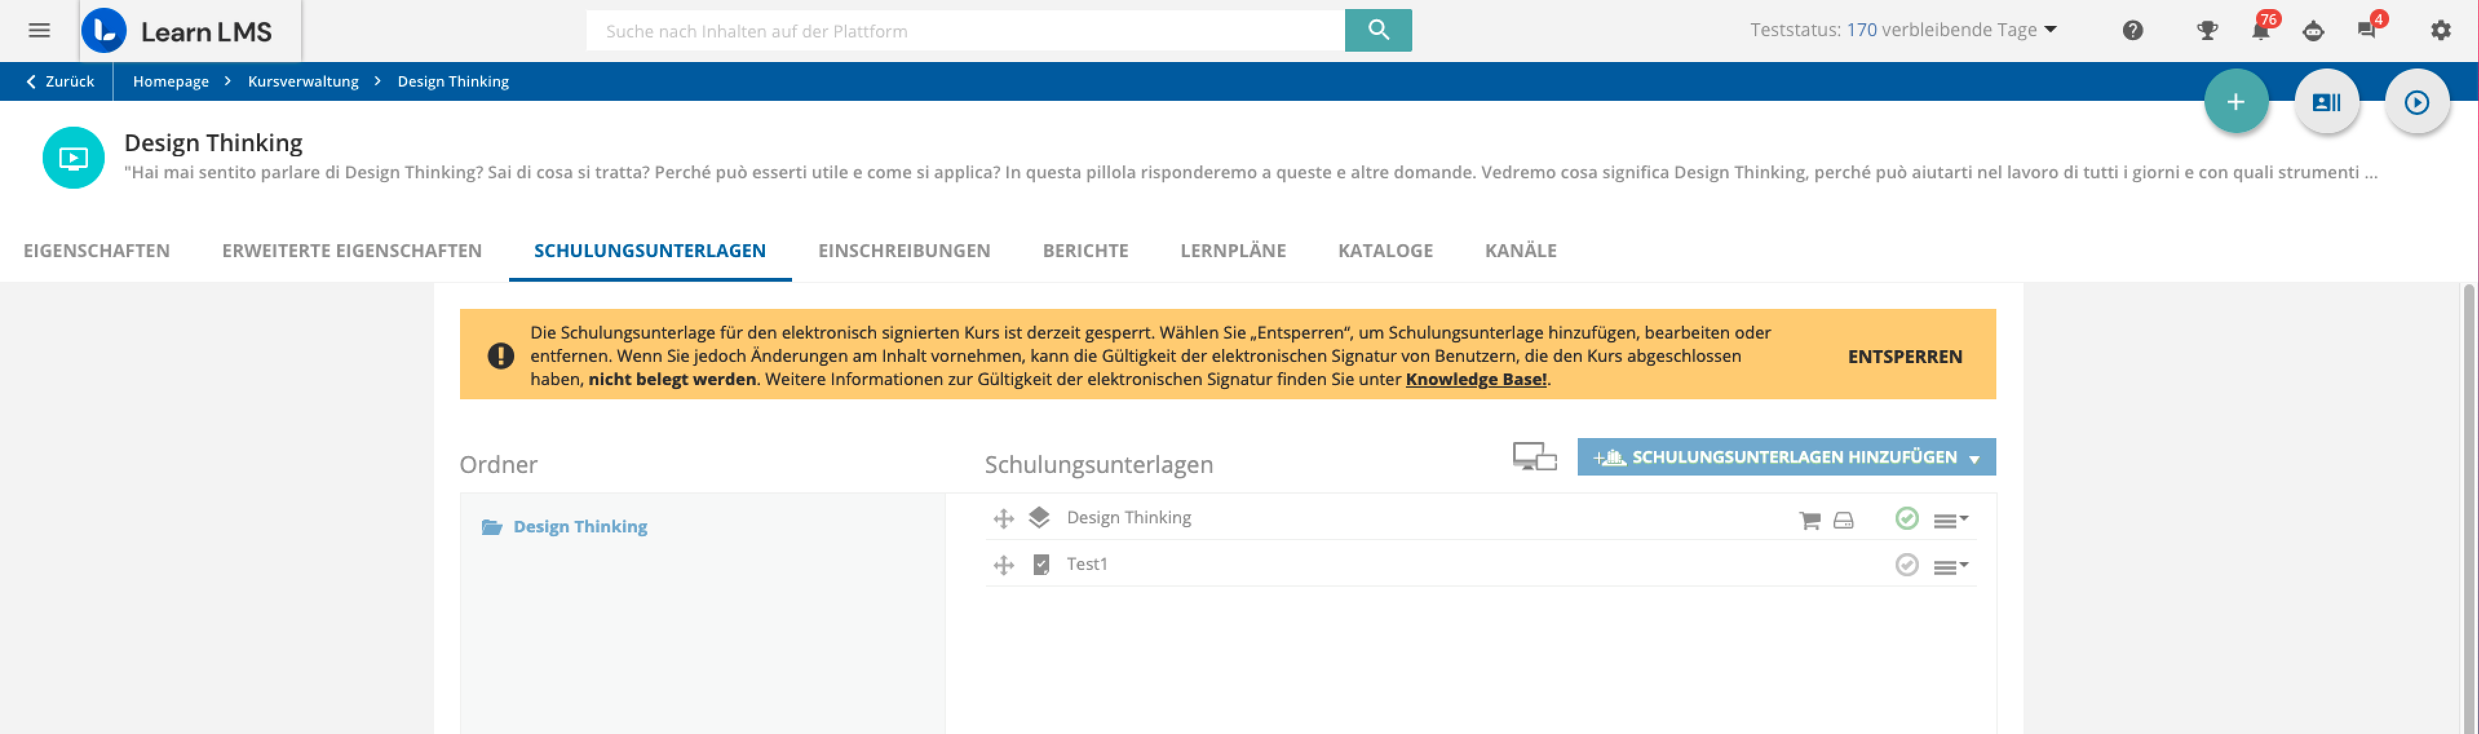Open the Kanäle tab
This screenshot has width=2479, height=734.
tap(1520, 251)
